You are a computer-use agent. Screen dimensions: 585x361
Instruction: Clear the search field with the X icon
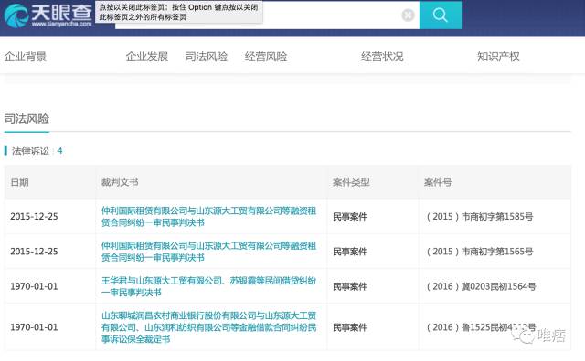coord(408,15)
